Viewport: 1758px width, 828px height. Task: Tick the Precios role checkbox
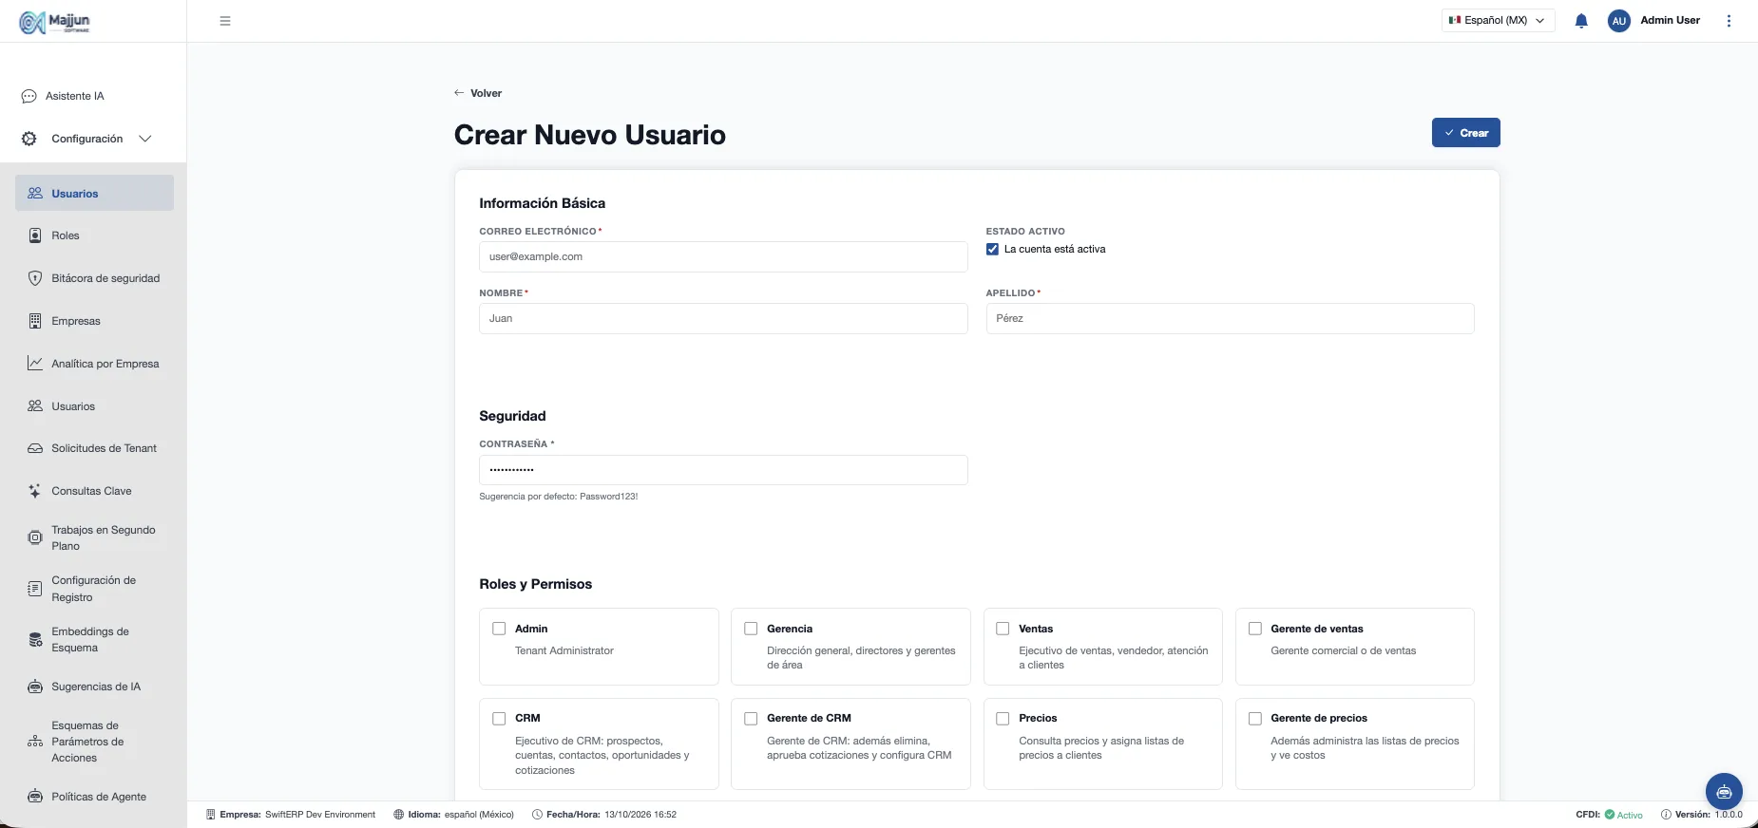click(1003, 719)
